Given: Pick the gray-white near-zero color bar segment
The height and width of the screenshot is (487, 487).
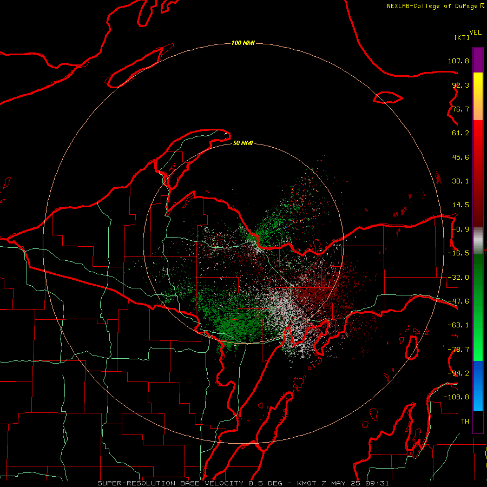Looking at the screenshot, I should (x=478, y=241).
